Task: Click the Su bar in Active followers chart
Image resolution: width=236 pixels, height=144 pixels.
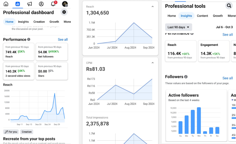Action: (180, 128)
